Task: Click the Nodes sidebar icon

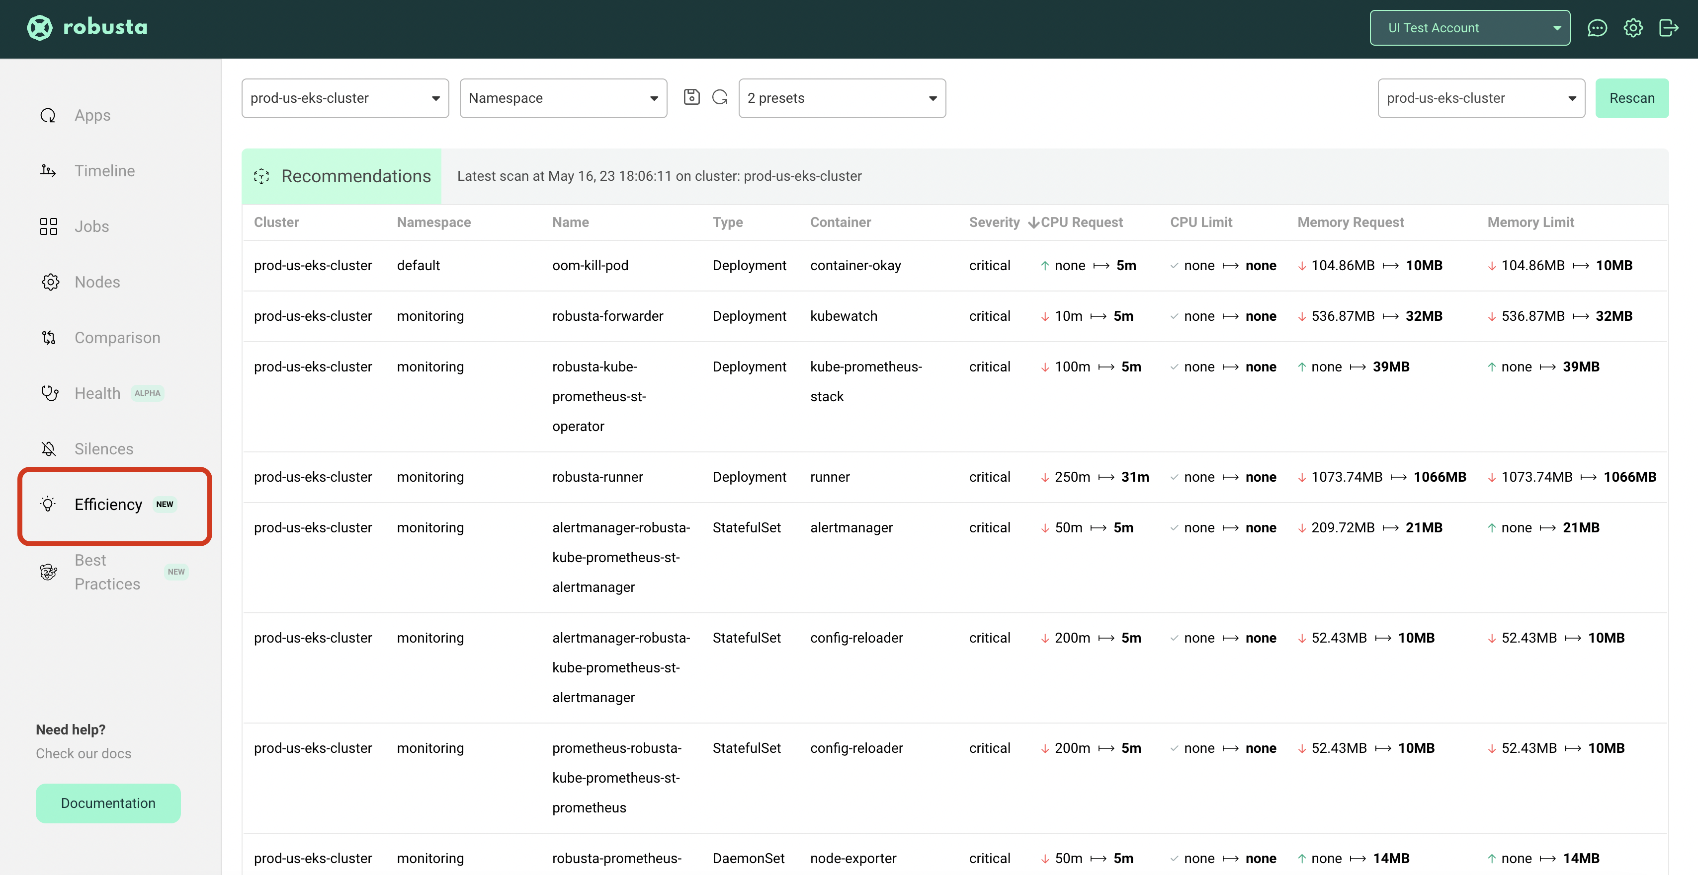Action: click(x=49, y=283)
